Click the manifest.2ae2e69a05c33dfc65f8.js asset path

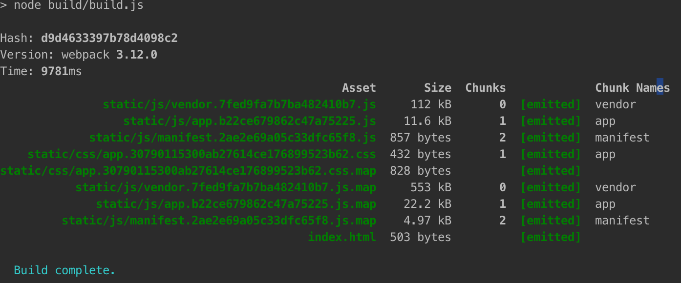click(x=232, y=138)
